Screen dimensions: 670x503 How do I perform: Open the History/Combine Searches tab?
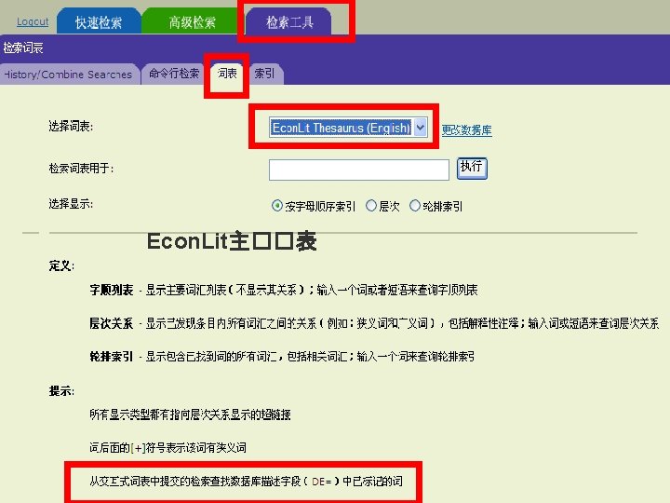[x=68, y=75]
